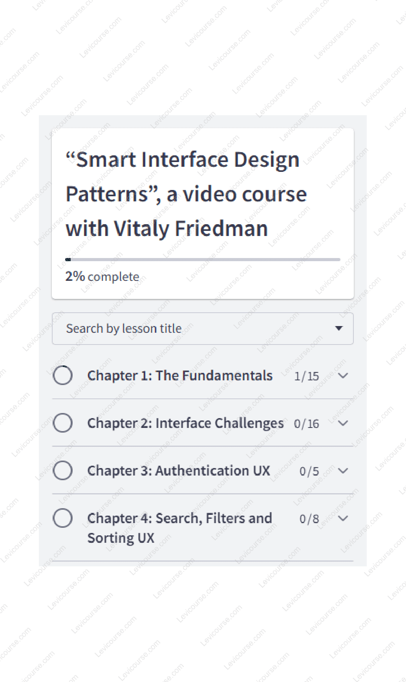Select Chapter 2: Interface Challenges title
The width and height of the screenshot is (406, 682).
tap(185, 423)
